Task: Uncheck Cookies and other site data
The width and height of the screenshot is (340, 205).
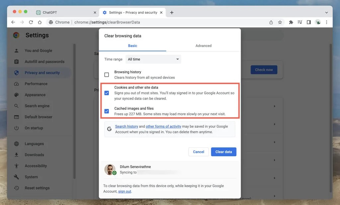Action: [107, 93]
